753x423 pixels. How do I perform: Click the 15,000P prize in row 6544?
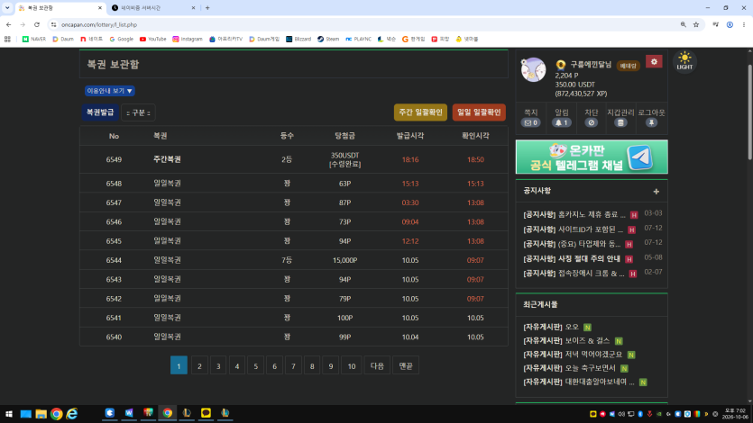[344, 260]
